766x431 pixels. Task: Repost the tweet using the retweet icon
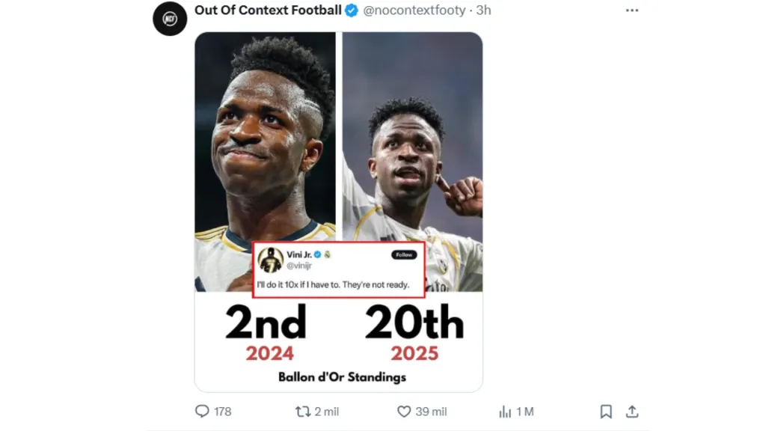tap(303, 412)
